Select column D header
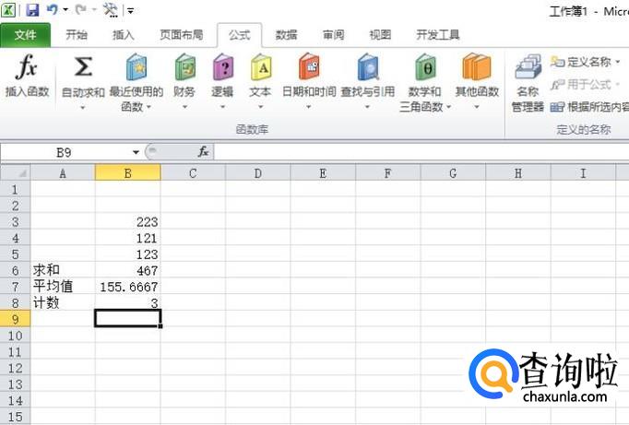This screenshot has height=425, width=629. tap(258, 173)
